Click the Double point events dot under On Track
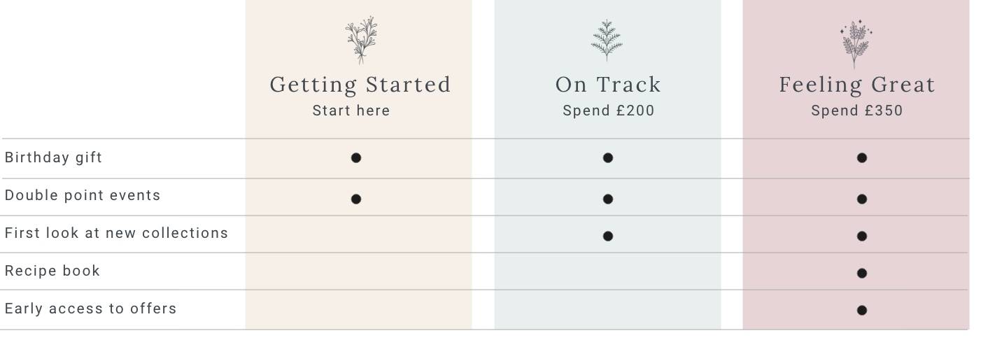Image resolution: width=981 pixels, height=340 pixels. (x=608, y=199)
